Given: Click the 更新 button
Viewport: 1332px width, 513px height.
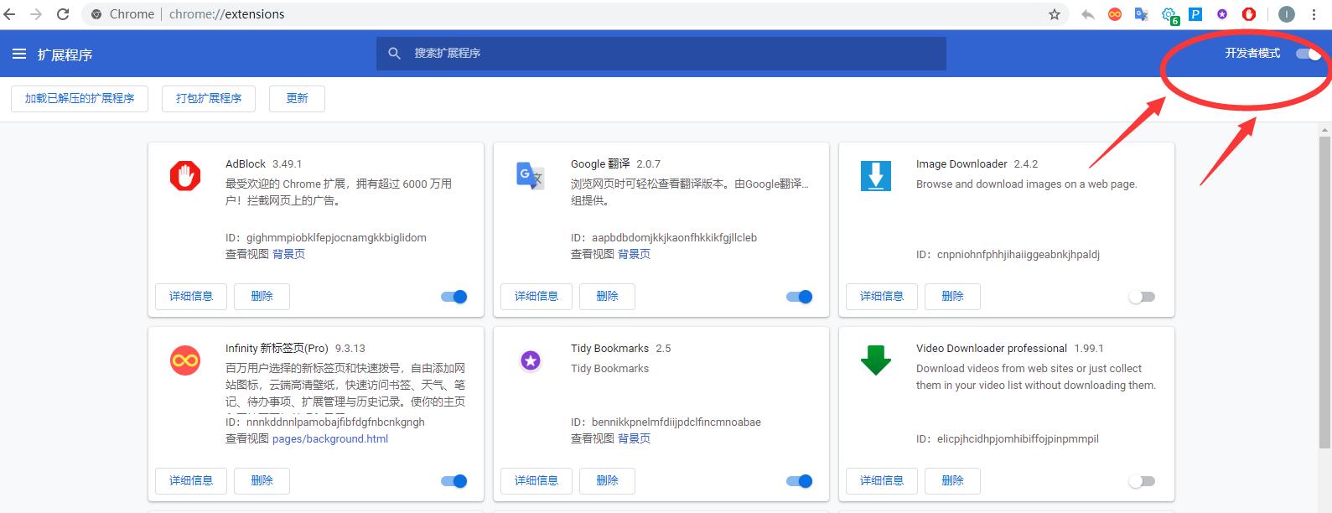Looking at the screenshot, I should click(x=297, y=98).
